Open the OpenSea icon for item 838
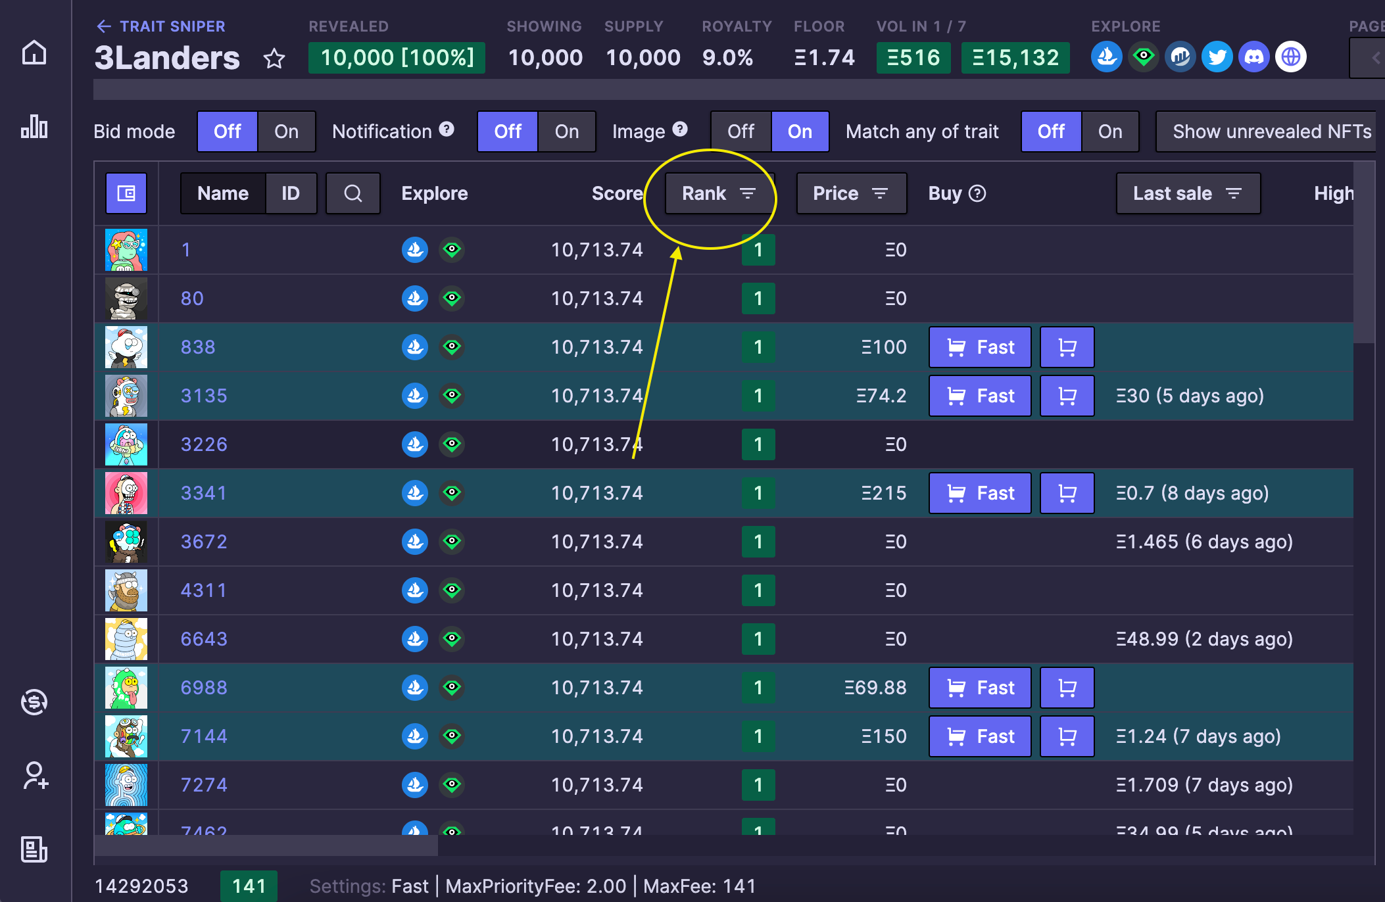The image size is (1385, 902). coord(415,347)
